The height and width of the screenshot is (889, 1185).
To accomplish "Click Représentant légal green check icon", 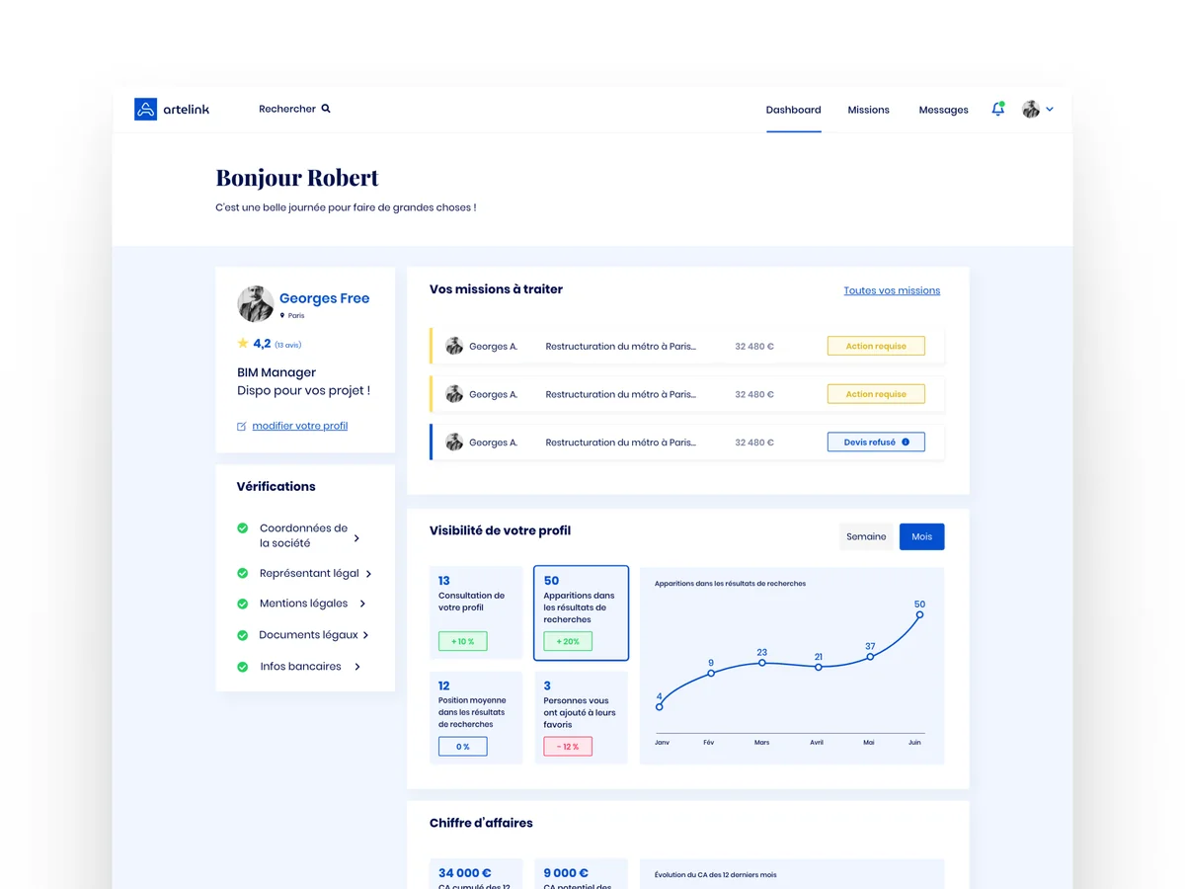I will pos(243,573).
